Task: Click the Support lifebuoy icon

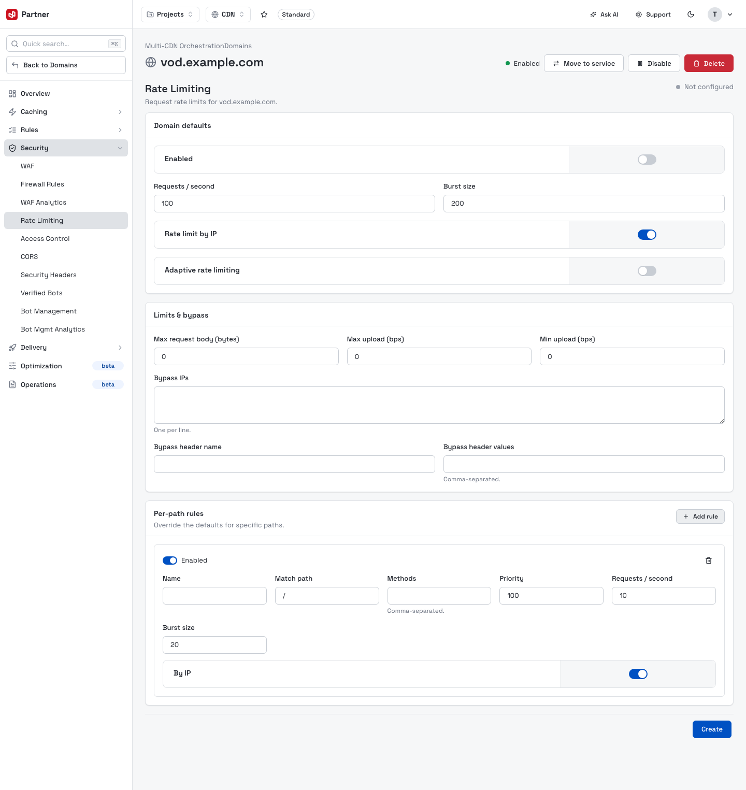Action: tap(639, 15)
